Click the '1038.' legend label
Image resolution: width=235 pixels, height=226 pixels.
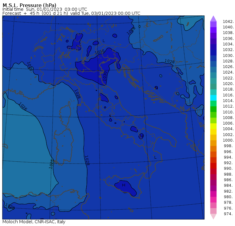click(228, 33)
